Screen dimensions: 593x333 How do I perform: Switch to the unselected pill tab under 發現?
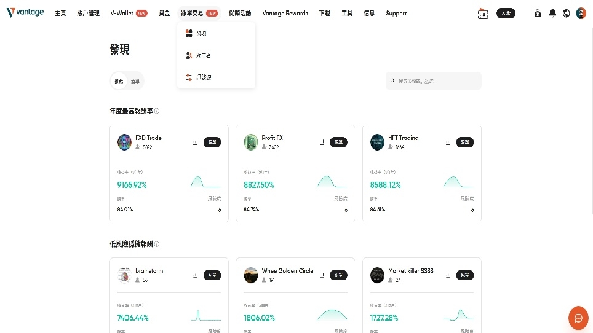click(x=135, y=81)
